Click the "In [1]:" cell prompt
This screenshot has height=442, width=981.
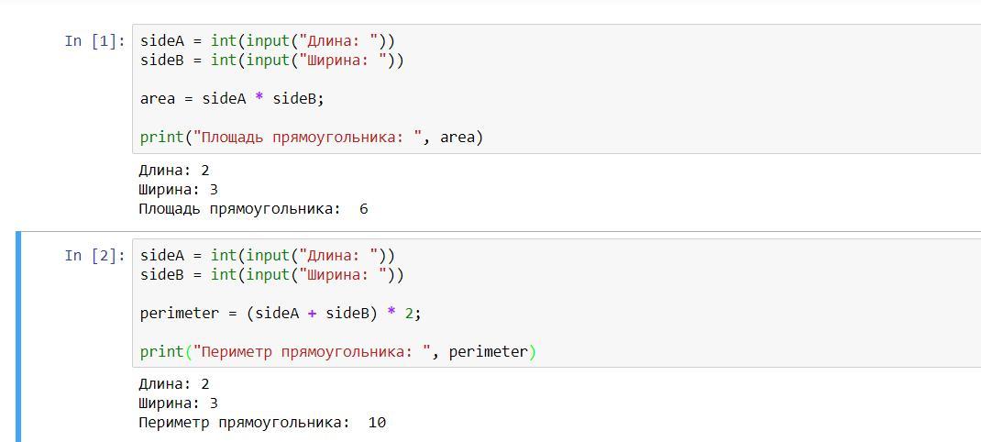coord(94,41)
